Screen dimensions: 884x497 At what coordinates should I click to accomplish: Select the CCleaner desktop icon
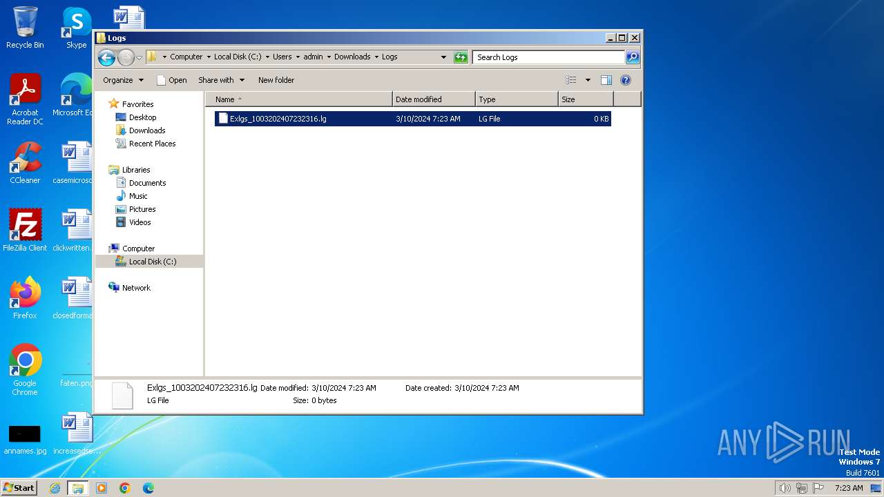pyautogui.click(x=25, y=163)
